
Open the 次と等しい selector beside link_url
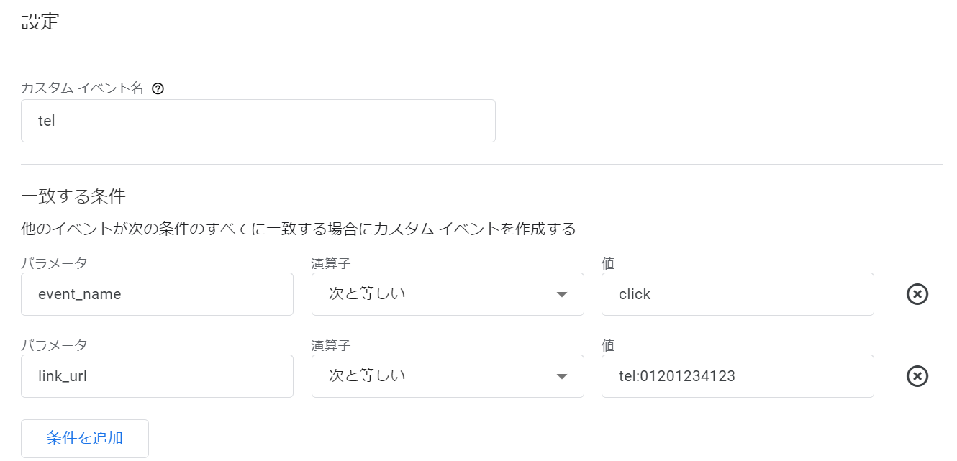(x=448, y=376)
